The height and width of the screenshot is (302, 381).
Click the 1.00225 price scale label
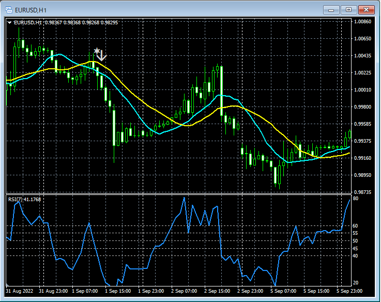tap(362, 73)
